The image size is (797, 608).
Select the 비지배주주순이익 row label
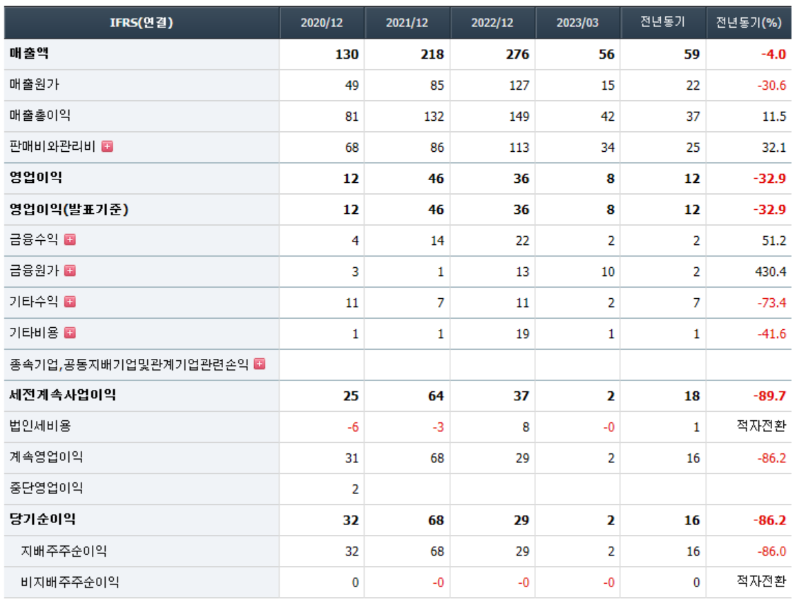pos(70,582)
